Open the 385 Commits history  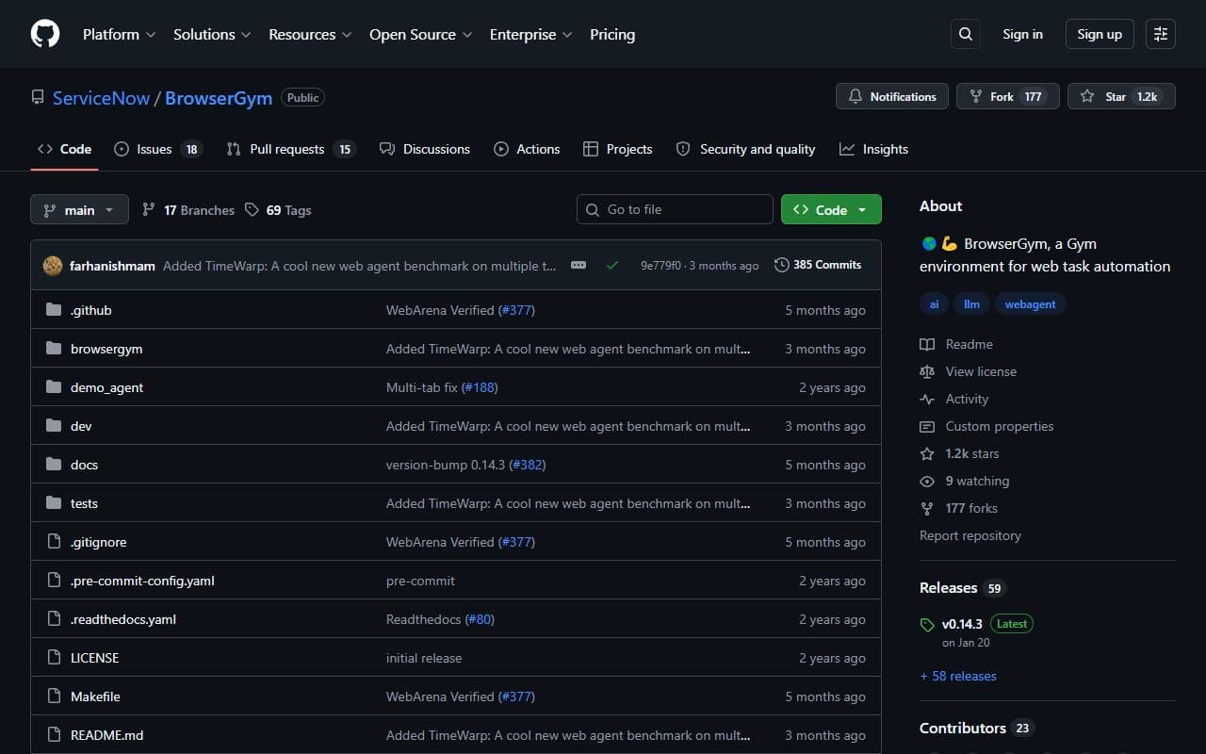pos(818,265)
